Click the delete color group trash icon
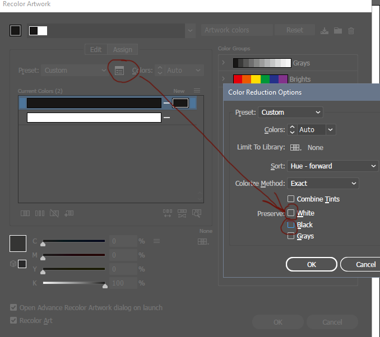This screenshot has height=337, width=380. coord(351,31)
